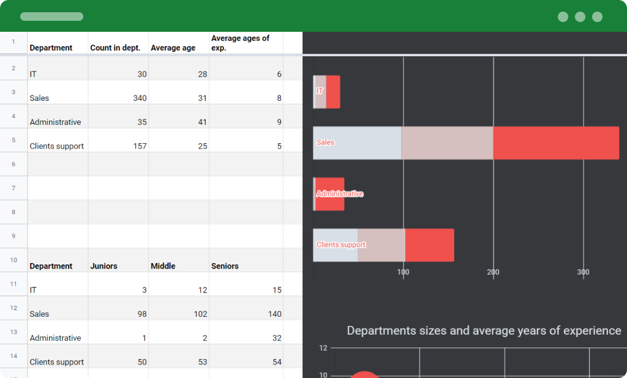627x378 pixels.
Task: Select Administrative seniors cell showing 32
Action: [x=246, y=332]
